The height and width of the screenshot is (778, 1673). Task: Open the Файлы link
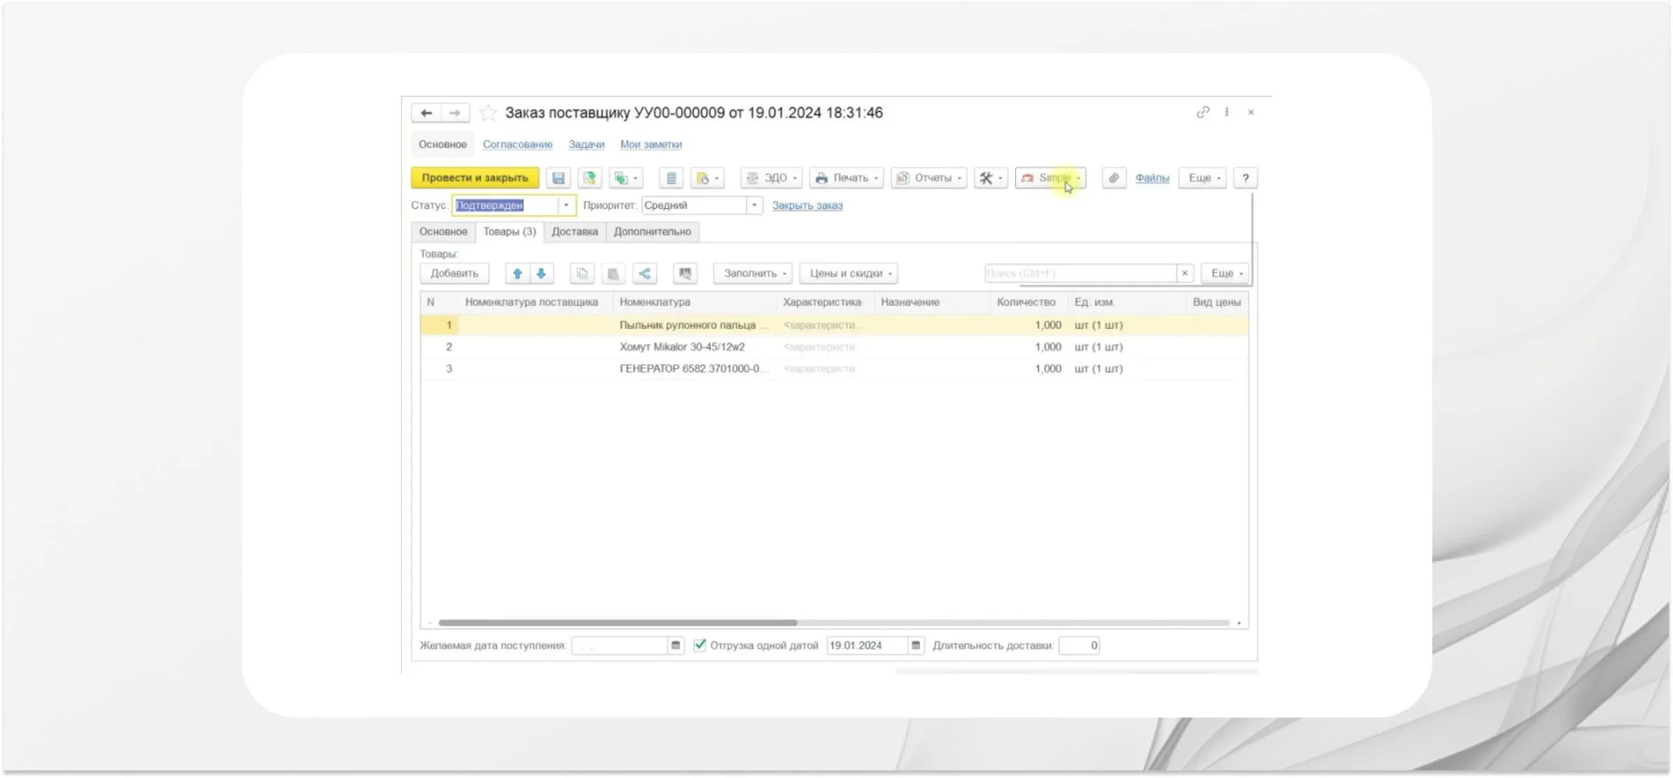point(1152,178)
